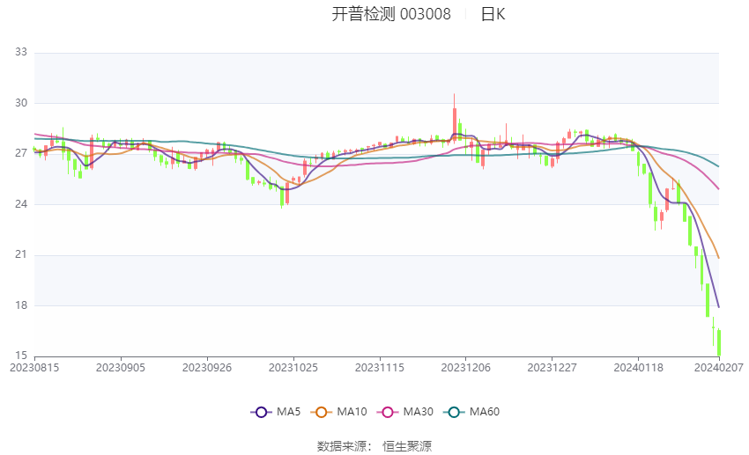The height and width of the screenshot is (455, 749).
Task: Click the y-axis value 33
Action: point(21,52)
